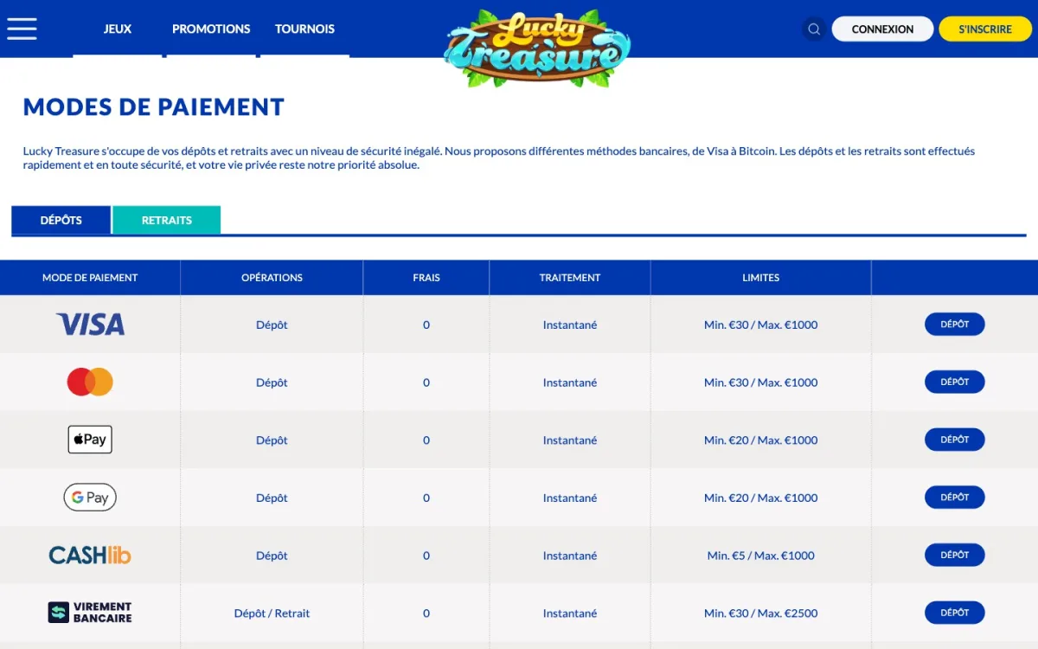Screen dimensions: 1038x649
Task: Click the Lucky Treasure logo
Action: pyautogui.click(x=537, y=48)
